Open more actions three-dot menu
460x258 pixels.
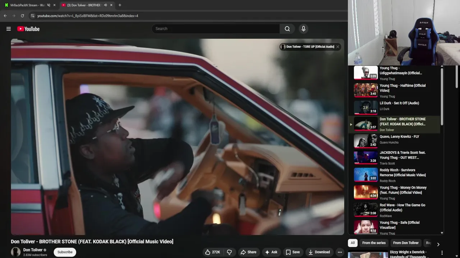point(340,252)
